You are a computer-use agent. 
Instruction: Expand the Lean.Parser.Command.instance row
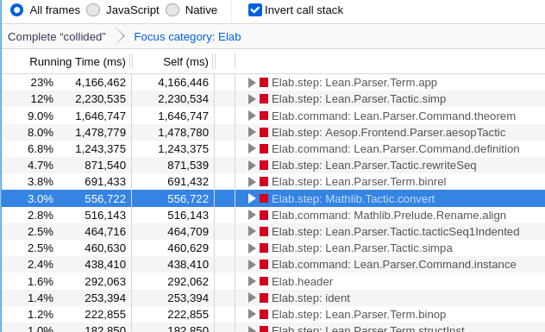[252, 265]
